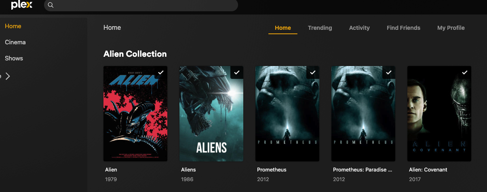
Task: Click the Prometheus: Paradise title link
Action: (x=363, y=170)
